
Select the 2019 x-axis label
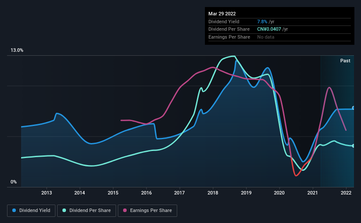coord(246,193)
